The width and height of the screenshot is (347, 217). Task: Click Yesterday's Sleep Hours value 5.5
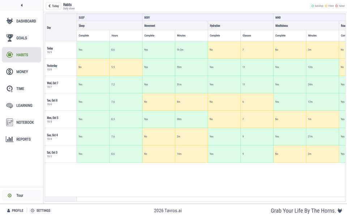(x=126, y=67)
